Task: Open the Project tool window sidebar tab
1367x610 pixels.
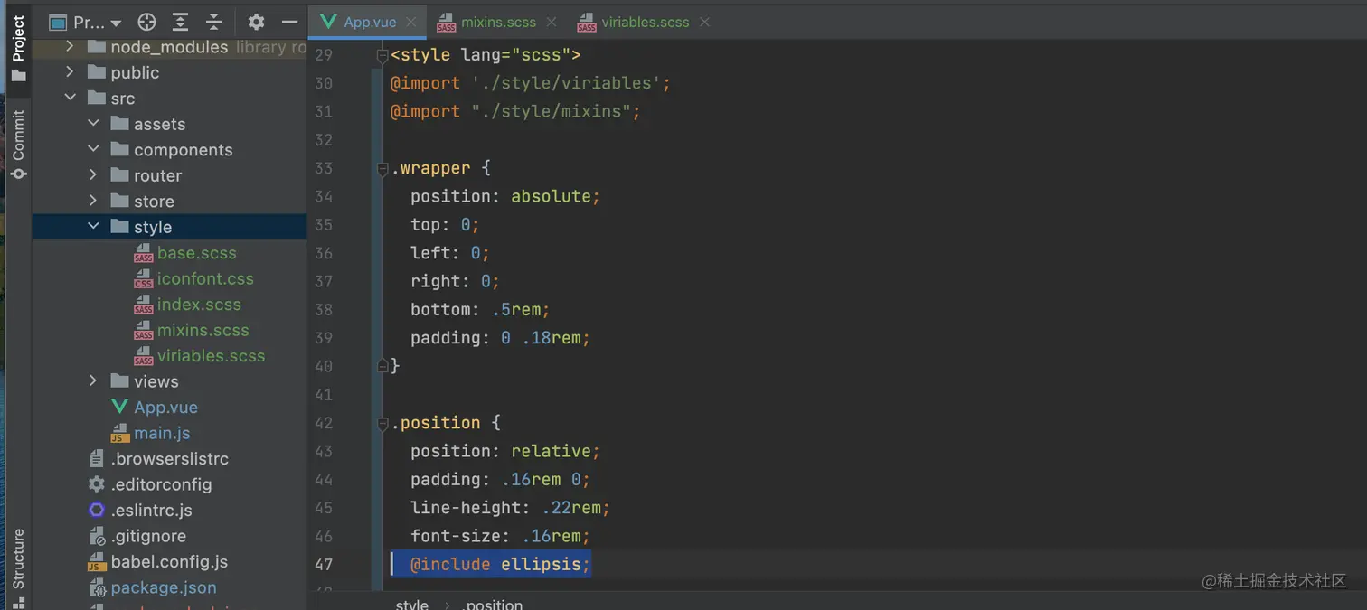Action: [18, 47]
